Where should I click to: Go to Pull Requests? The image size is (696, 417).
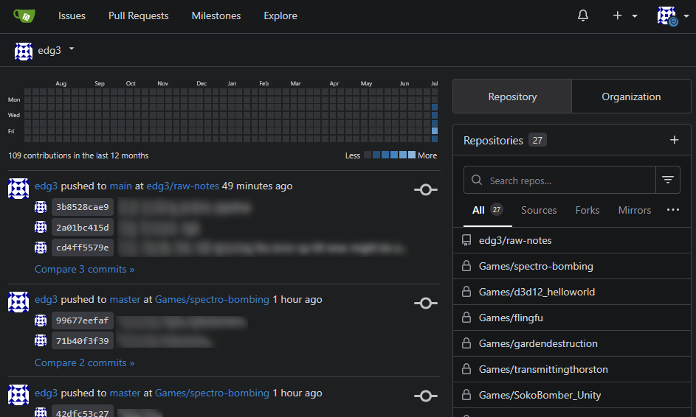pyautogui.click(x=139, y=16)
